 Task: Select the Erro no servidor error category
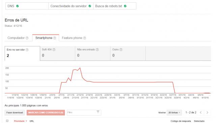(22, 53)
